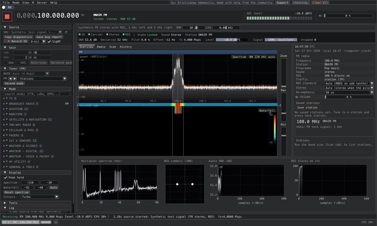Expand the PAGERS mode category arrow
The image size is (377, 226).
point(7,135)
